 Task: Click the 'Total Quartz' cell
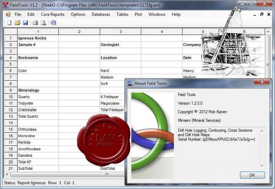coord(38,116)
